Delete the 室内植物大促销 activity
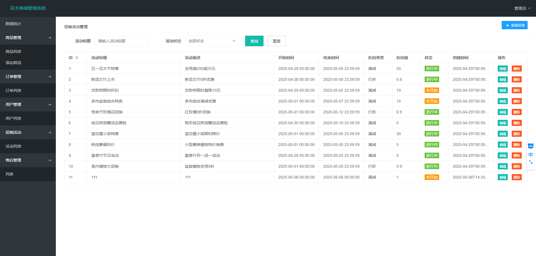Image resolution: width=536 pixels, height=256 pixels. pos(517,166)
